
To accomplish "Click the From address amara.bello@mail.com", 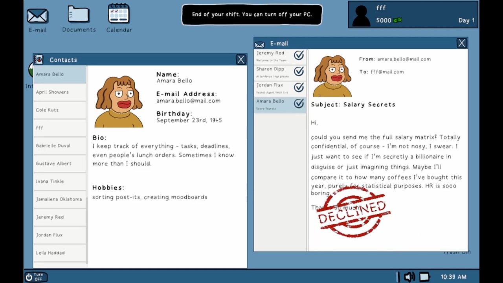I will point(404,59).
